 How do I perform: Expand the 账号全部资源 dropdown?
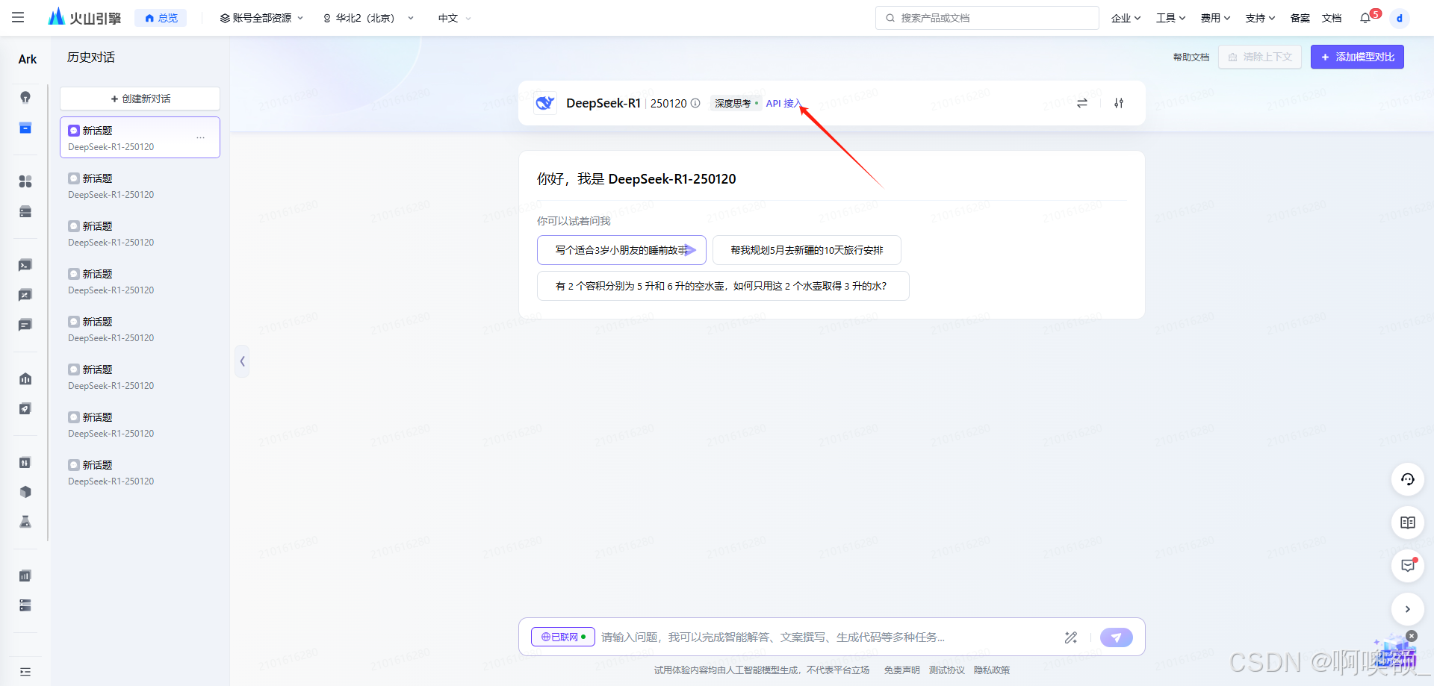pyautogui.click(x=261, y=18)
